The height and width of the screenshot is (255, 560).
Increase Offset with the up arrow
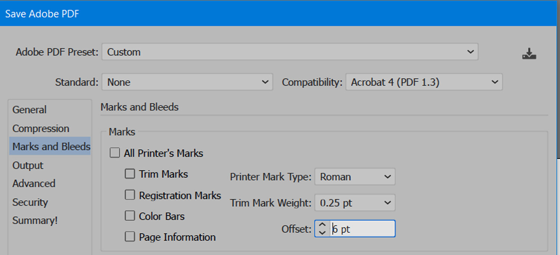click(x=323, y=225)
